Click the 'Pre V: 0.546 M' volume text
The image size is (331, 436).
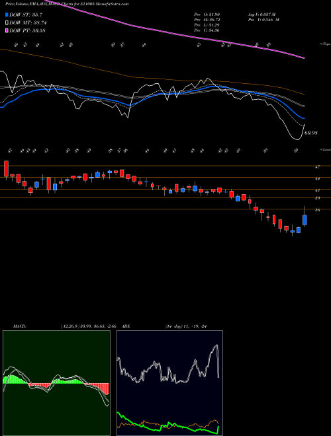coord(264,20)
